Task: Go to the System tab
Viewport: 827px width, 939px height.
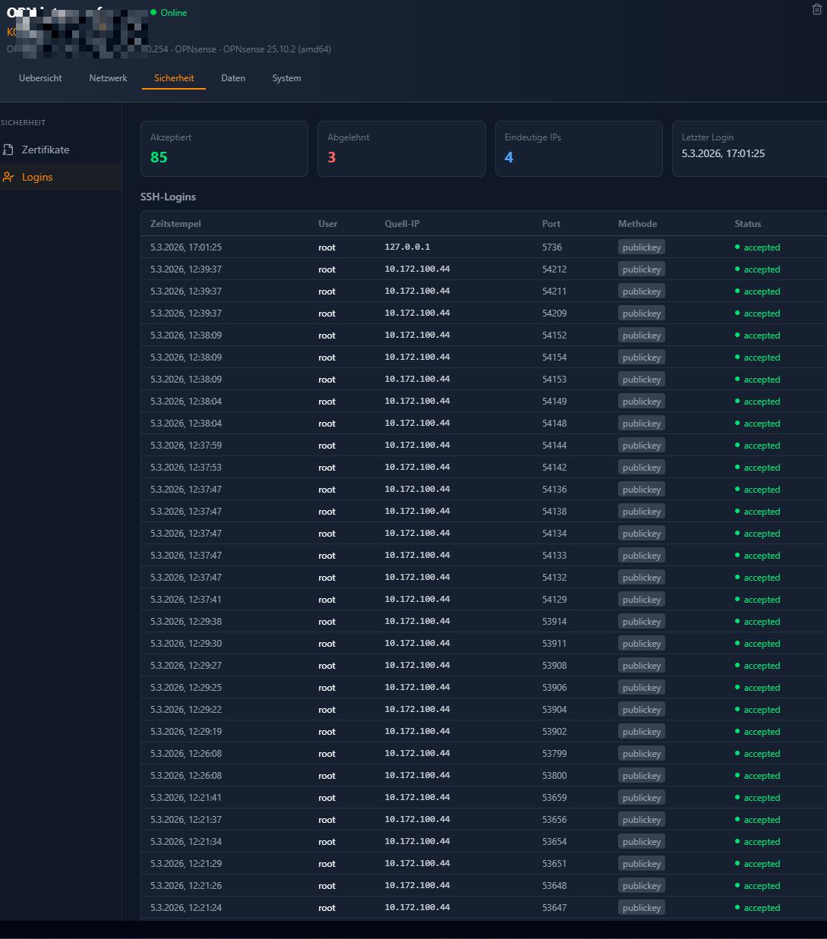Action: tap(286, 78)
